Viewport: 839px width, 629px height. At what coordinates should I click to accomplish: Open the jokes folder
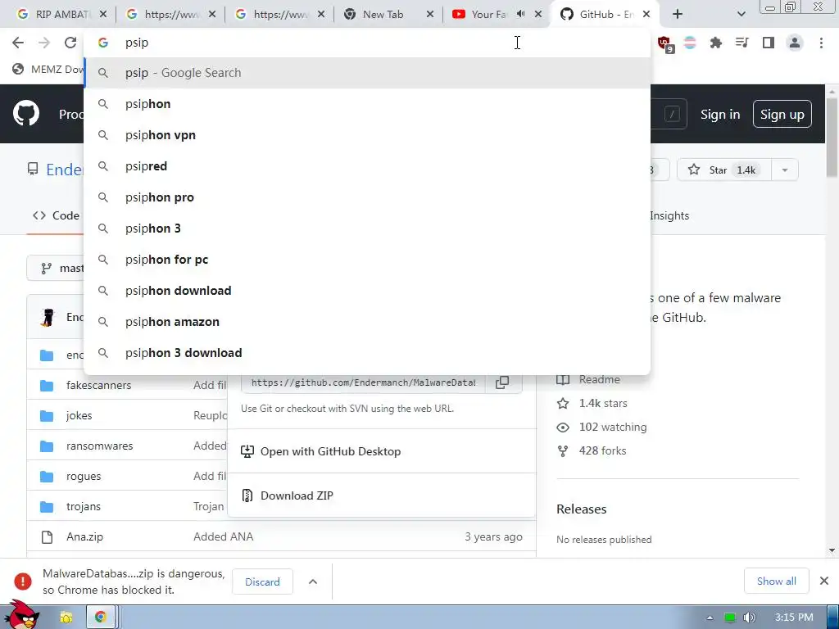pos(79,415)
